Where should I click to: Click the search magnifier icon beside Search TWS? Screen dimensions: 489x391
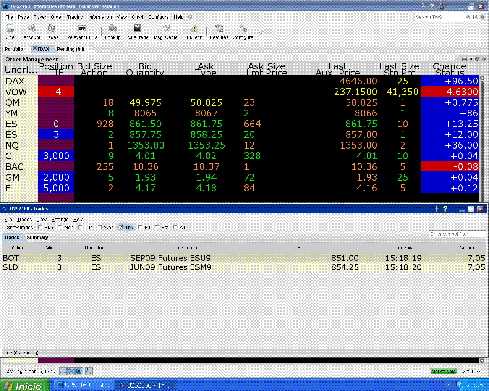(x=468, y=17)
